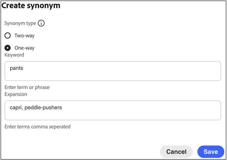Click the Synonym type info icon
Viewport: 227px width, 160px height.
[41, 23]
